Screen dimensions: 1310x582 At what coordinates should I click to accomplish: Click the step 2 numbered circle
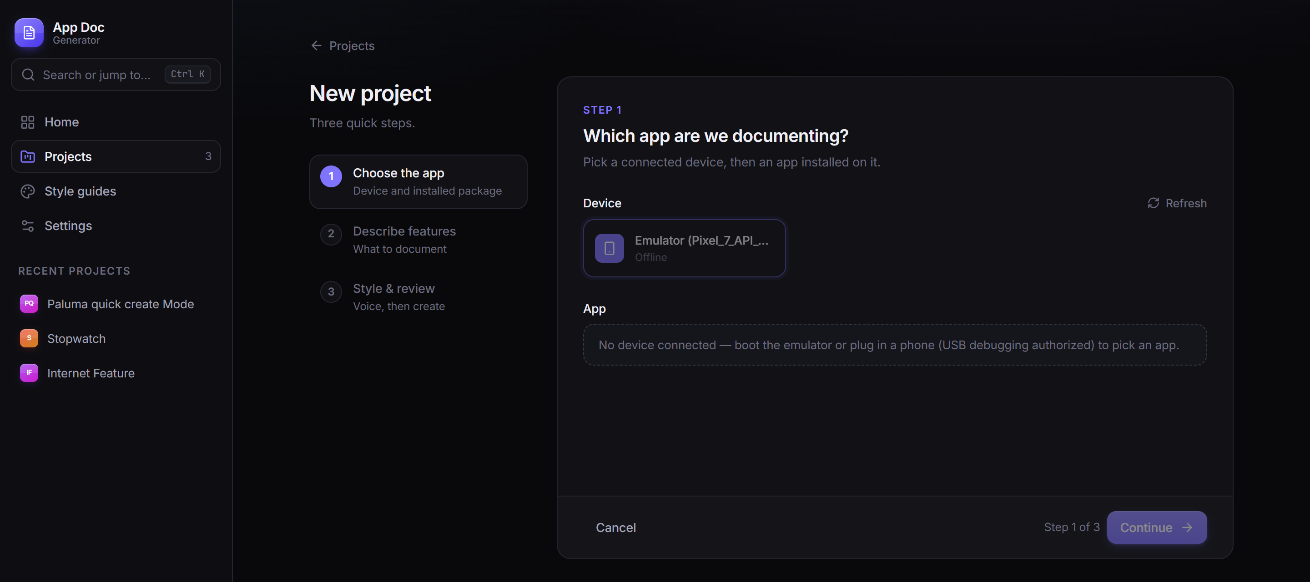[x=331, y=234]
